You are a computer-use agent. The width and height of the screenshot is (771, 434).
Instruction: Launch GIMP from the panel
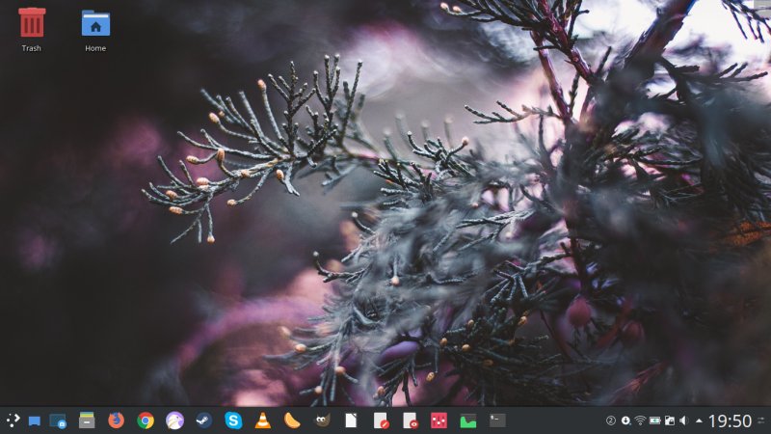pos(322,420)
